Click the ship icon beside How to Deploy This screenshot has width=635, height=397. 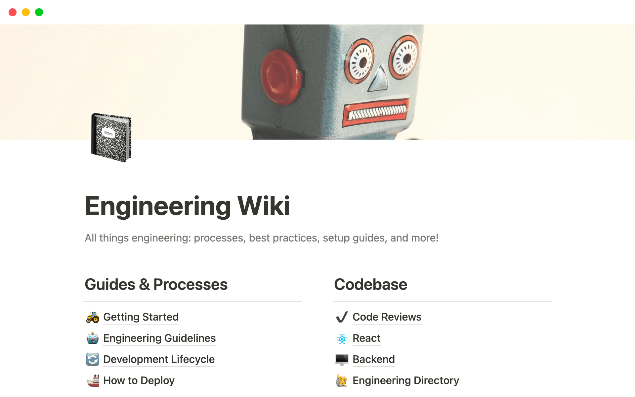click(x=93, y=380)
